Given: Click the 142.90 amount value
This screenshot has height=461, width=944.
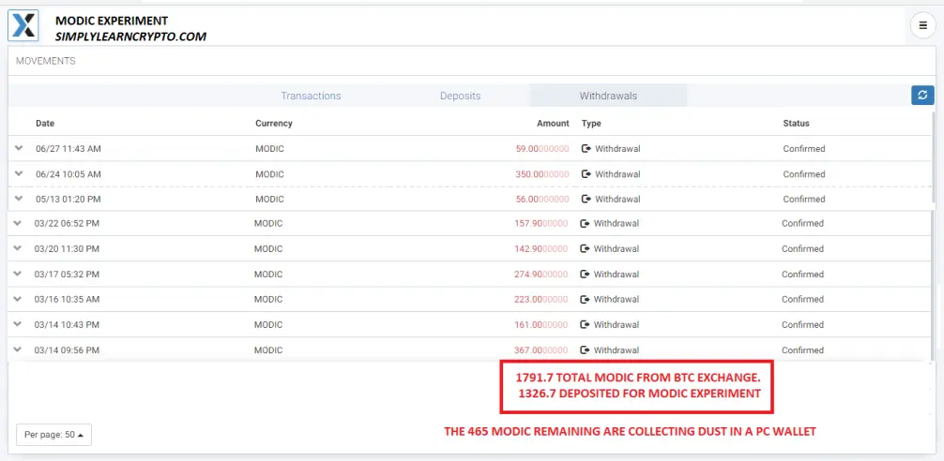Looking at the screenshot, I should click(541, 249).
